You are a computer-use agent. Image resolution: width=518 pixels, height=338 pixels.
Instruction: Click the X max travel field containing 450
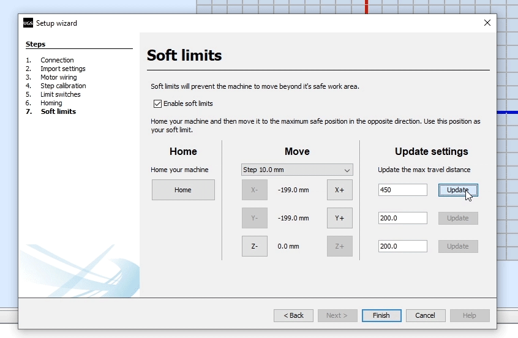coord(402,190)
